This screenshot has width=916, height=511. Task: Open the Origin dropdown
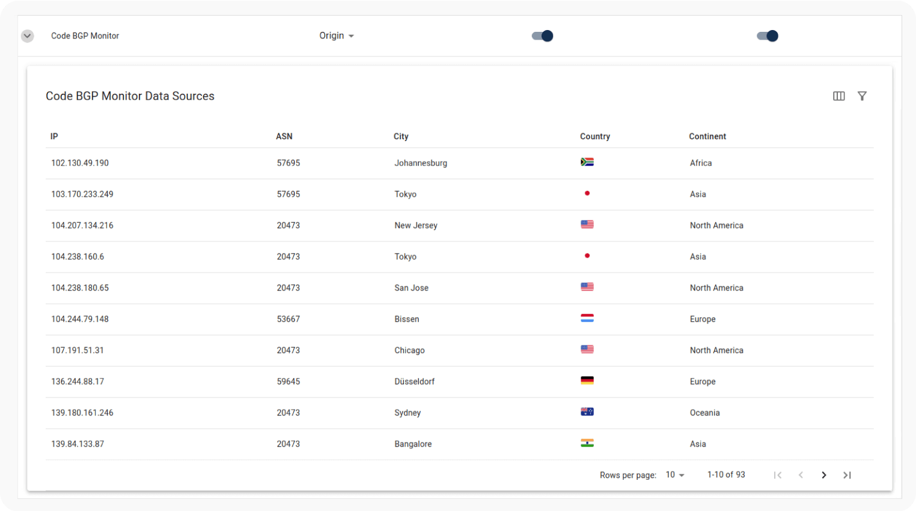coord(336,36)
